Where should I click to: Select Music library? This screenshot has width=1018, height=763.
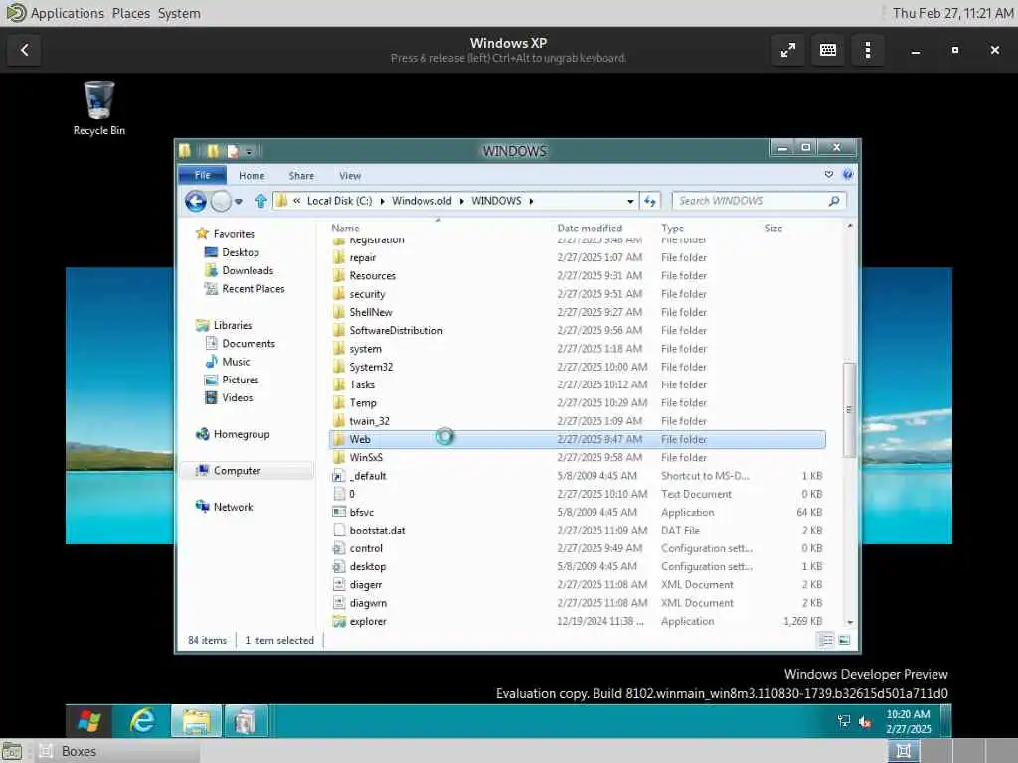tap(236, 362)
